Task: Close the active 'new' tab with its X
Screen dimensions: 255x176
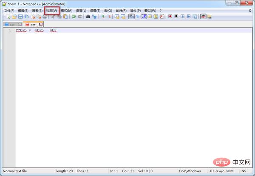Action: tap(41, 24)
